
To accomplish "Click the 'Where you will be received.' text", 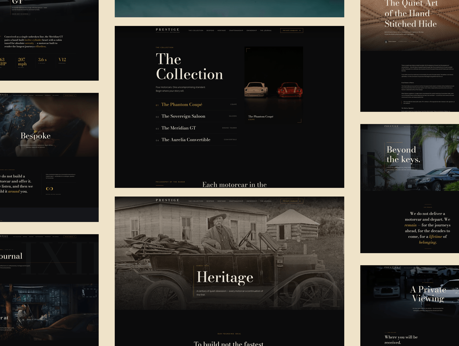I will [401, 340].
